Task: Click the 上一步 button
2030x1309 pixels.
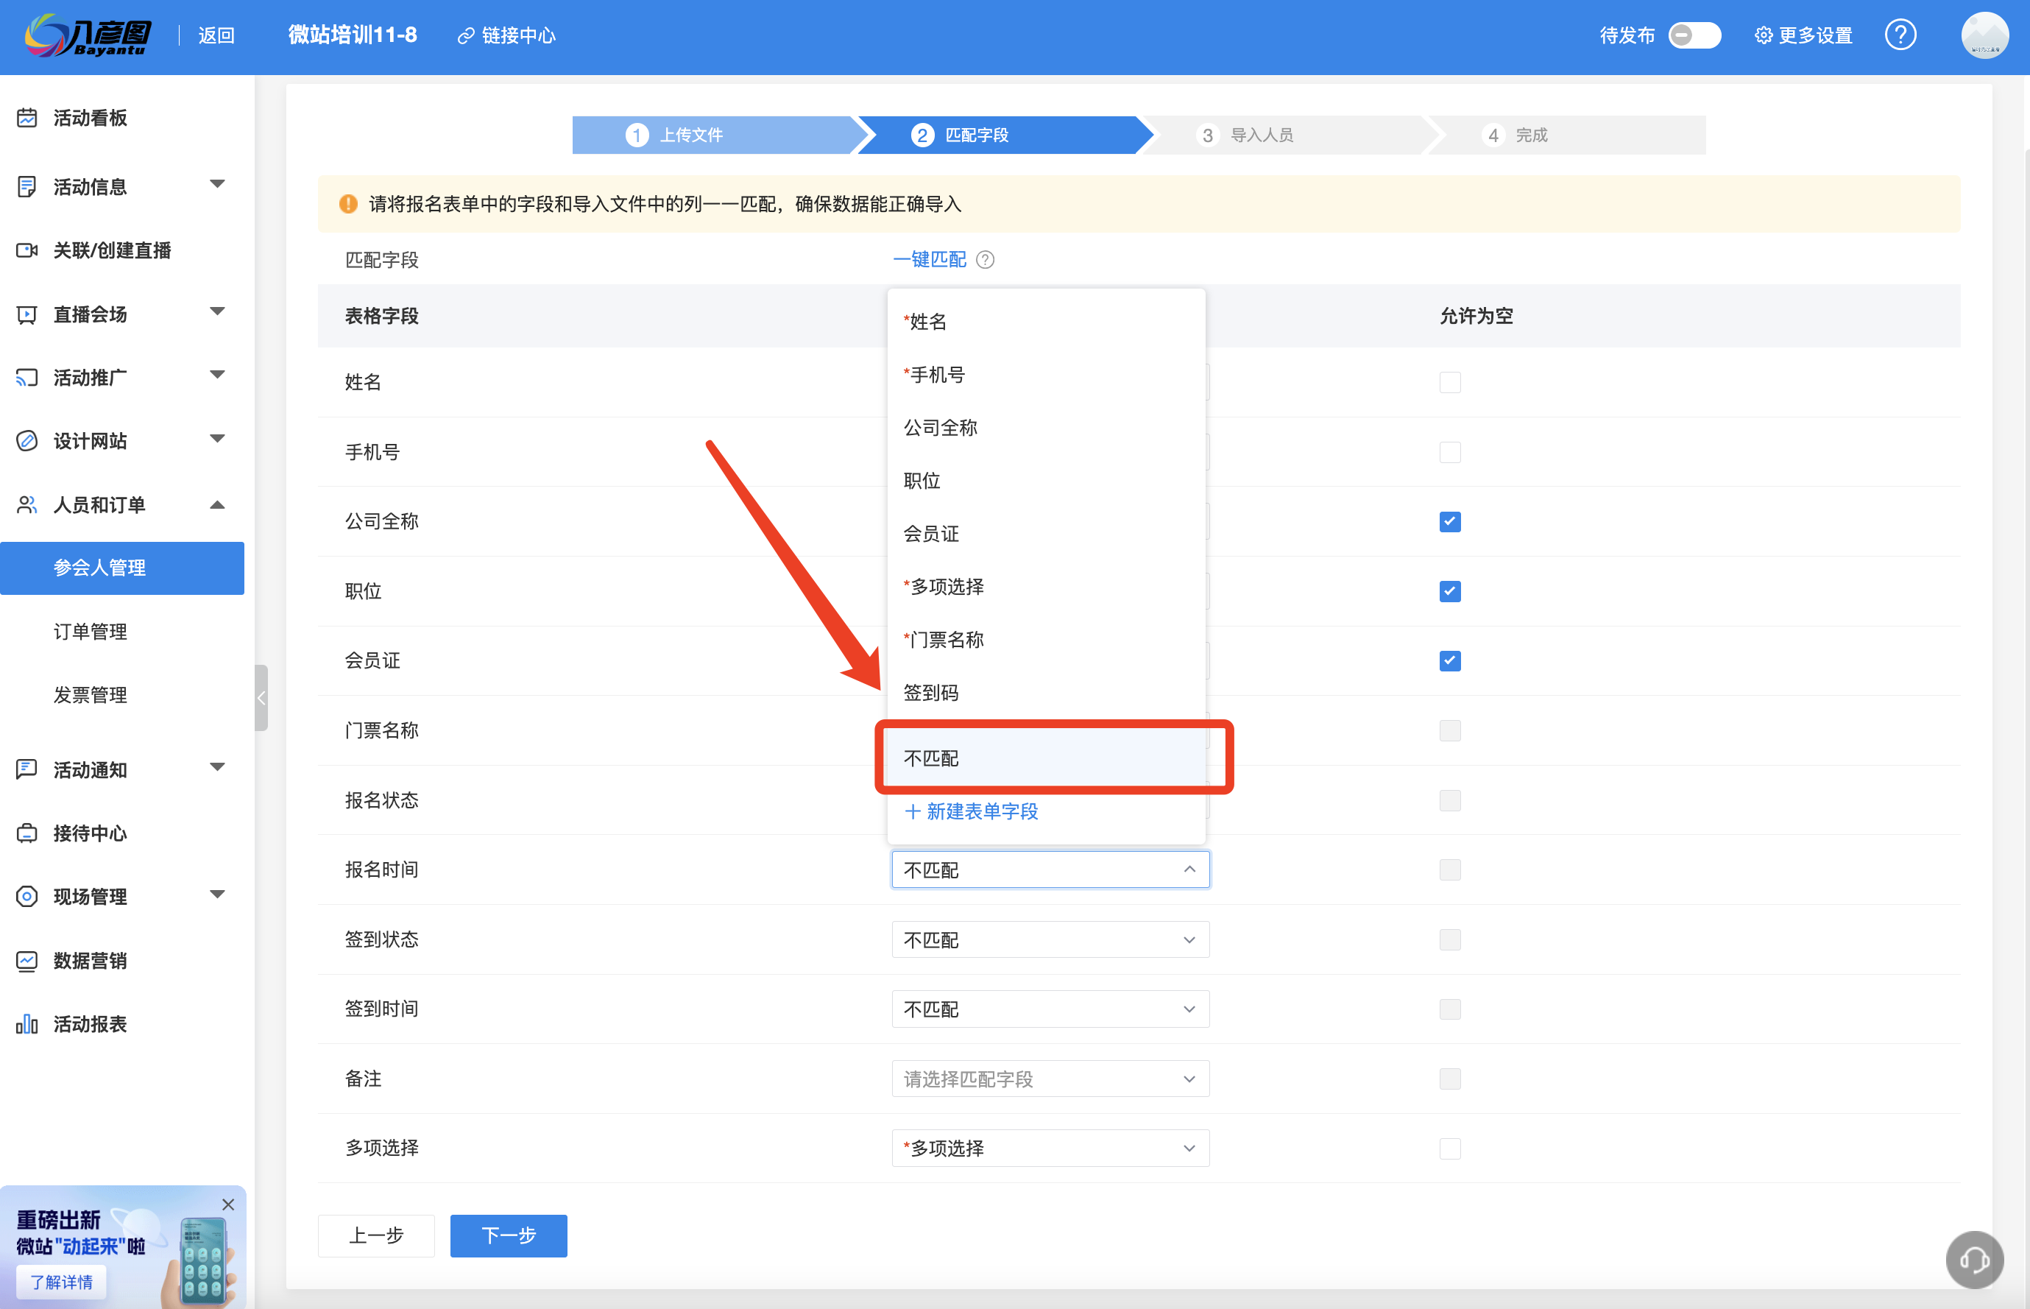Action: (x=376, y=1235)
